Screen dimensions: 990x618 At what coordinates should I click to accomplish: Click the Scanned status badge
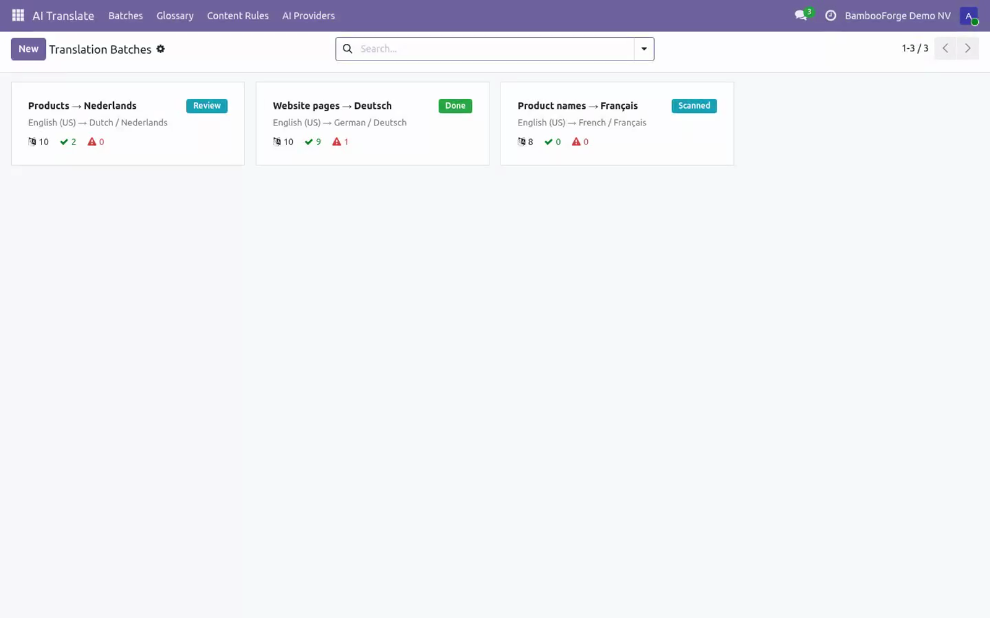pos(694,106)
